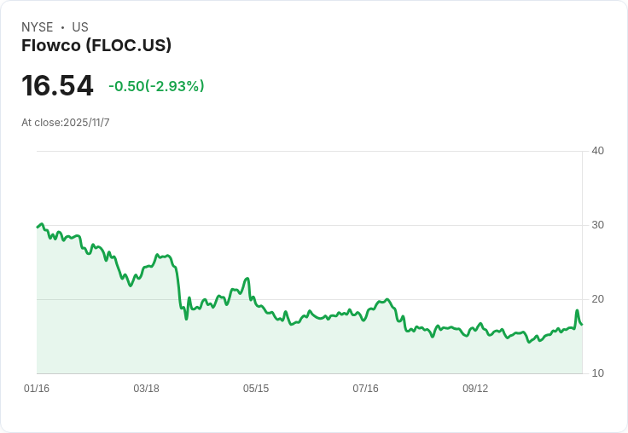Click the late-April peak before 05/15
Image resolution: width=628 pixels, height=433 pixels.
click(247, 279)
